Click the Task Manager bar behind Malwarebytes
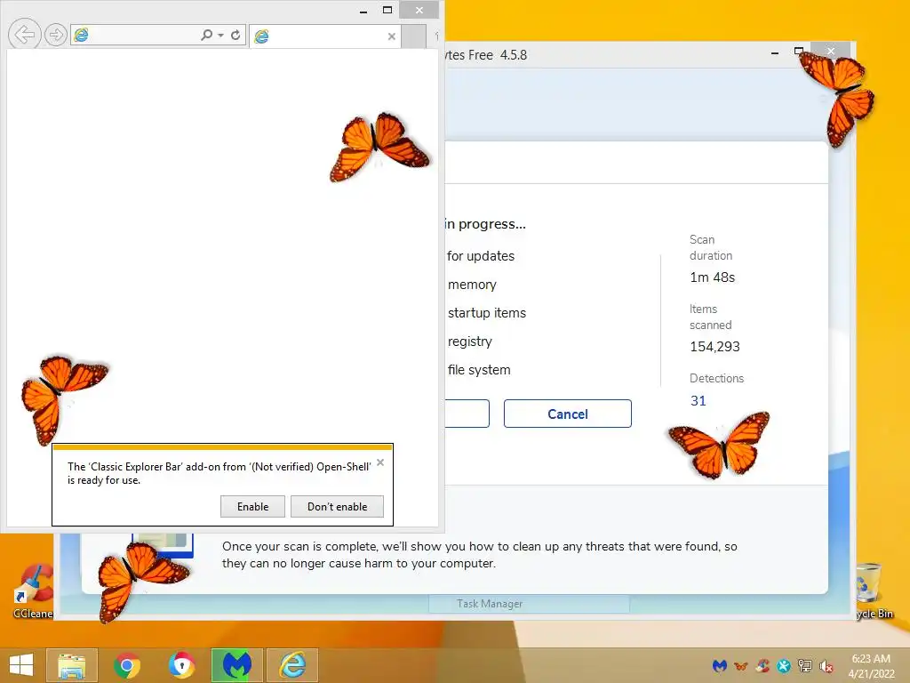 click(529, 604)
